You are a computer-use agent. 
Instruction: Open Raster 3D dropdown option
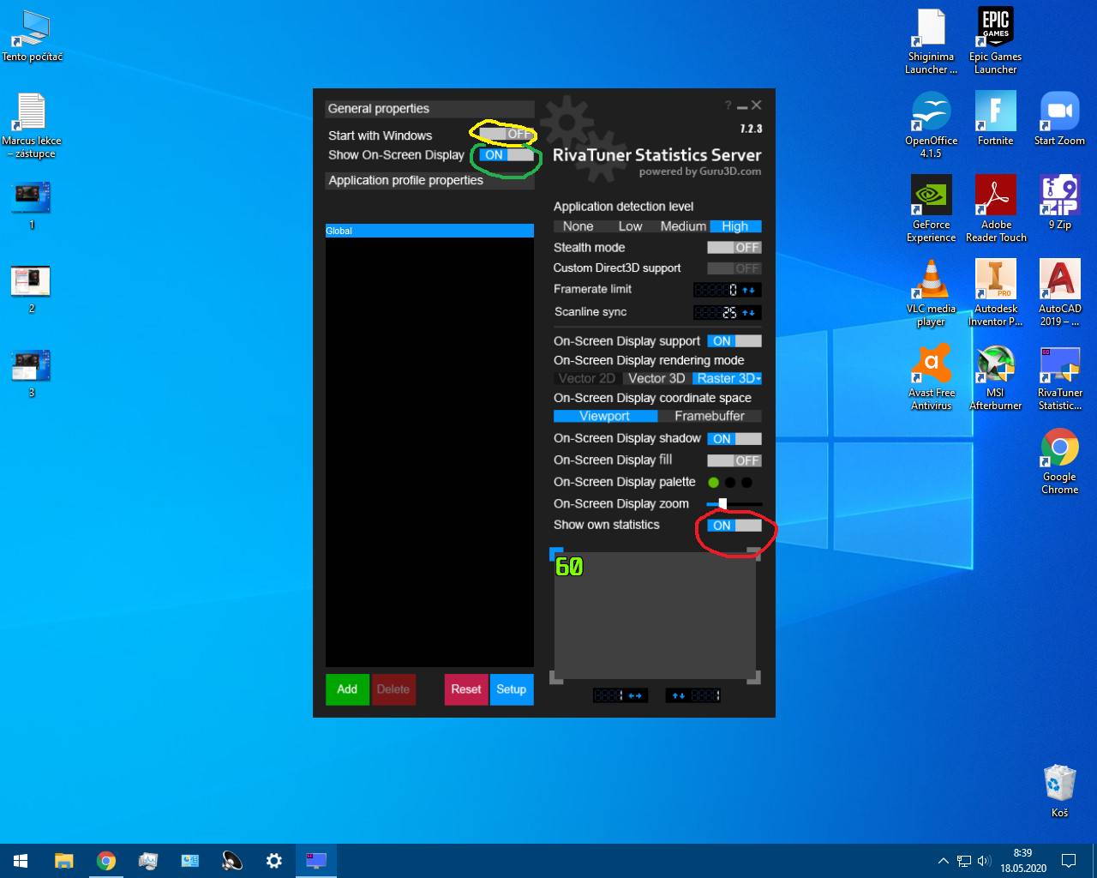click(728, 378)
